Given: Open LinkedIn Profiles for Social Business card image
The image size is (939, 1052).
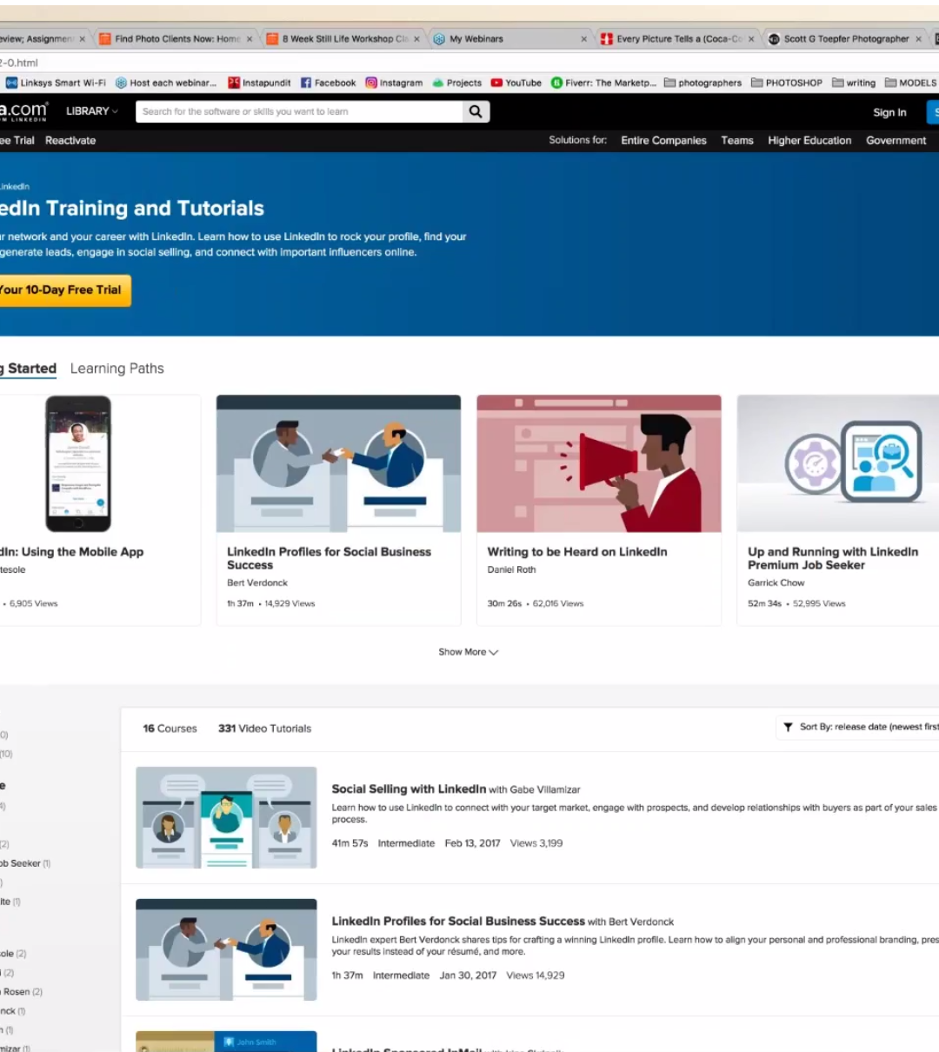Looking at the screenshot, I should pos(338,463).
